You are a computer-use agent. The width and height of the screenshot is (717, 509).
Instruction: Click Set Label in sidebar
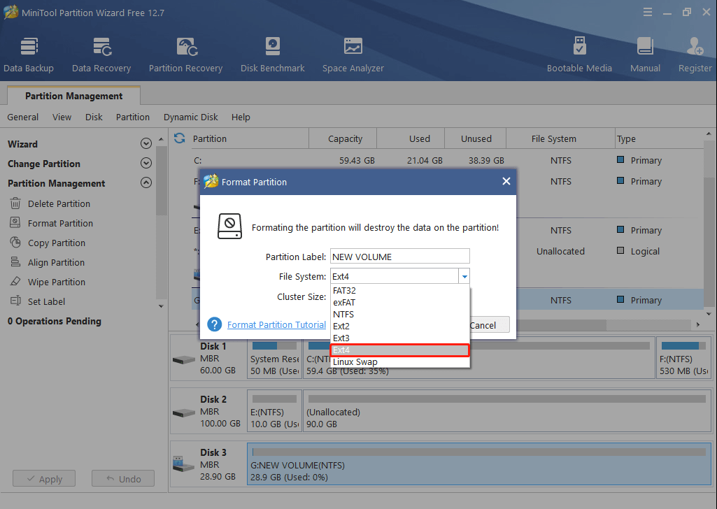point(46,301)
